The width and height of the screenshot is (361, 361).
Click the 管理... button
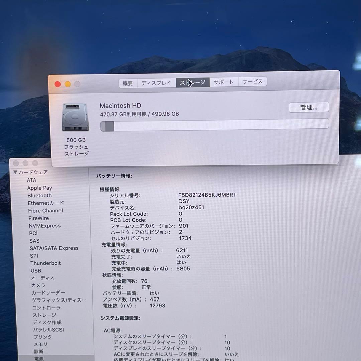coord(309,107)
